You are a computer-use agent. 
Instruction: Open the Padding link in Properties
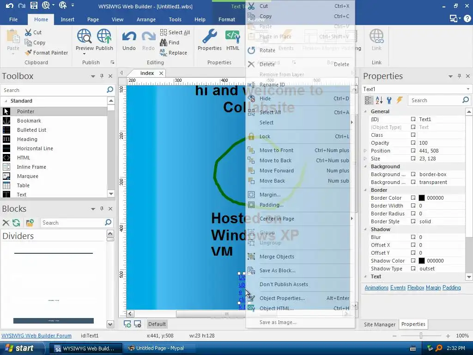coord(451,288)
